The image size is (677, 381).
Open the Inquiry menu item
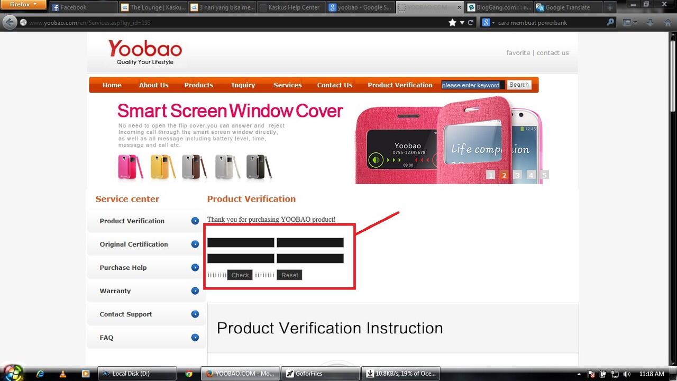243,85
